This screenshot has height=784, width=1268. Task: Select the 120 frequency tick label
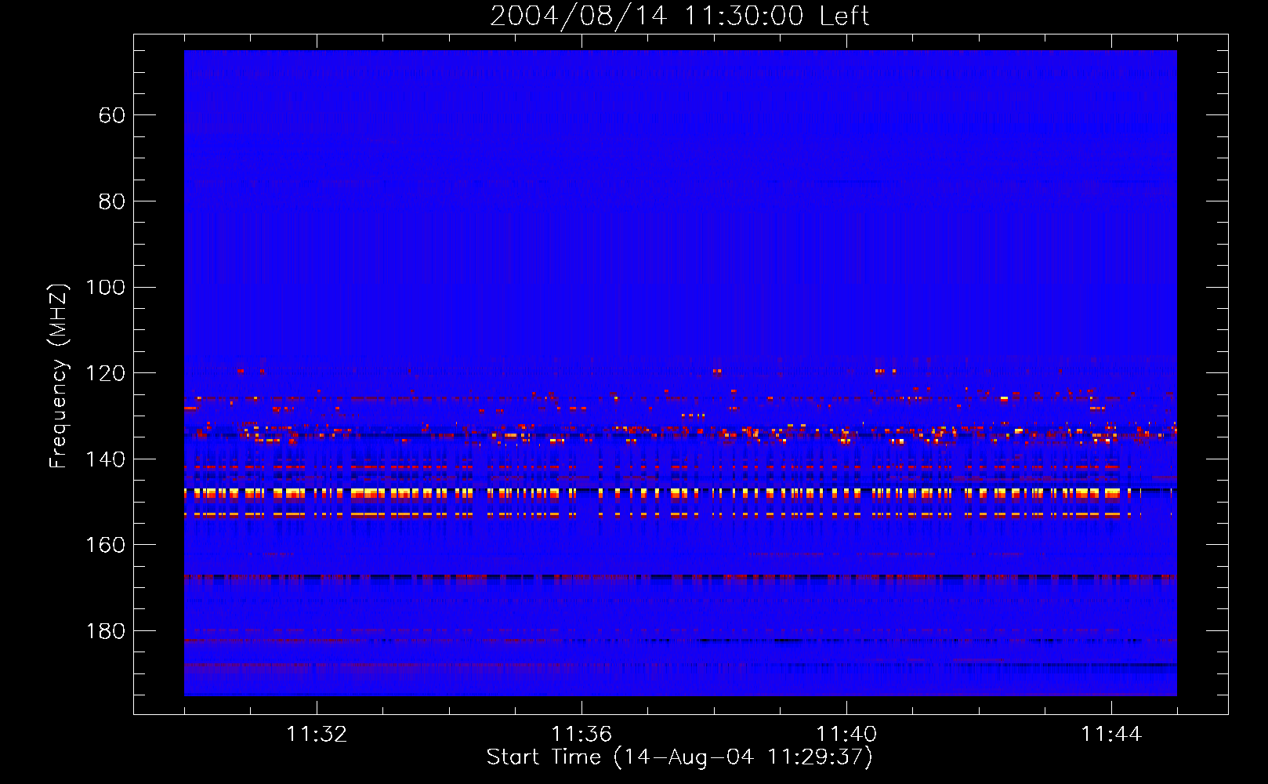pyautogui.click(x=105, y=373)
